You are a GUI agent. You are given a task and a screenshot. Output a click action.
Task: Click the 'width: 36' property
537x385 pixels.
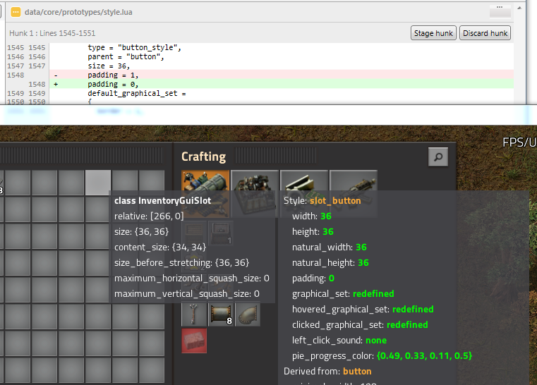point(312,216)
